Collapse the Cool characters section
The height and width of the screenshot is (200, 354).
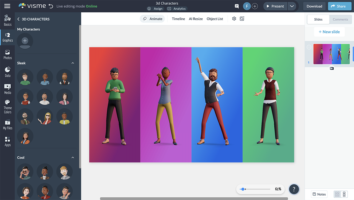73,158
